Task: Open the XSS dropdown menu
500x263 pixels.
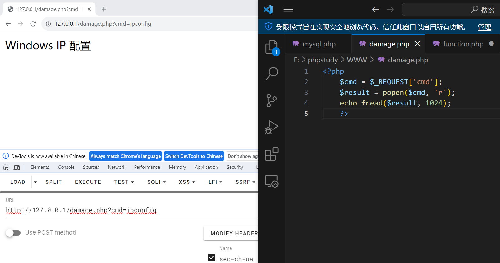Action: 187,182
